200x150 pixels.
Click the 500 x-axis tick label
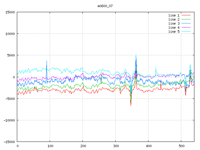pos(181,146)
